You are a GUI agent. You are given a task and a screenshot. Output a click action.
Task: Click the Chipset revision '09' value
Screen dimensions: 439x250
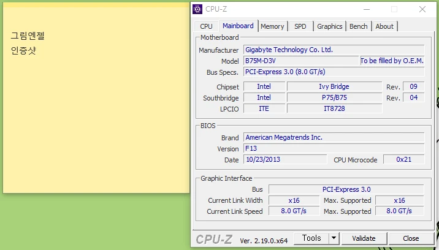pos(413,86)
